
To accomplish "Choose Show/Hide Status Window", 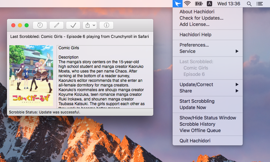I will [x=208, y=118].
